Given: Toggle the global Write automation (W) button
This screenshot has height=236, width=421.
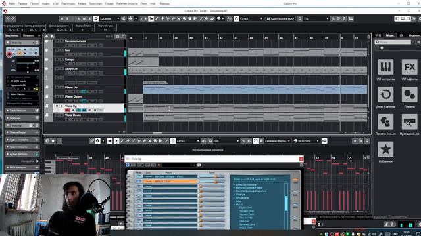Looking at the screenshot, I should click(x=84, y=18).
